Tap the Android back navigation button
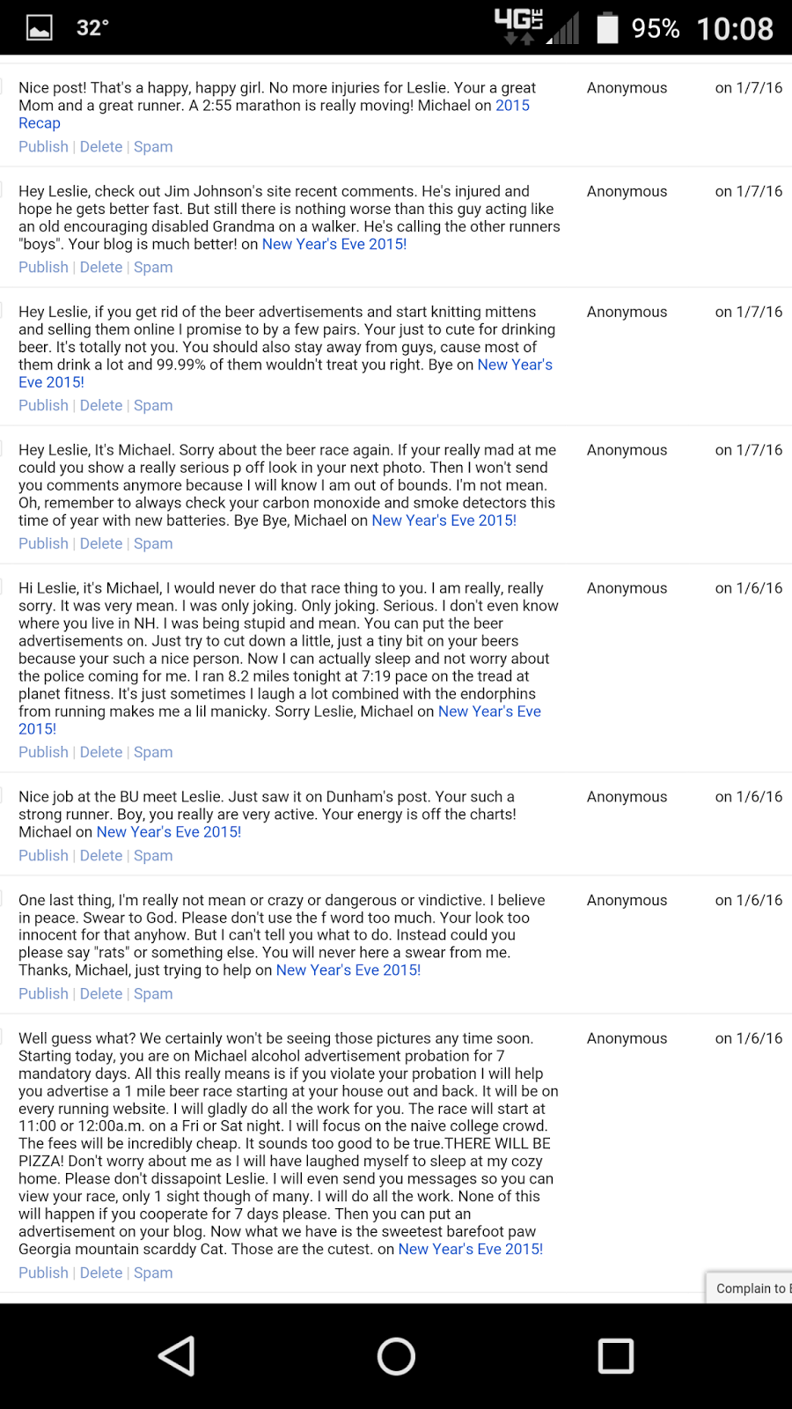Viewport: 792px width, 1409px height. pos(177,1356)
